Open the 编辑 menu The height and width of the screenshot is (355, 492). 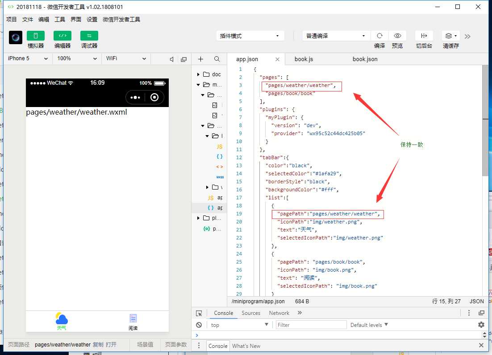(x=44, y=20)
